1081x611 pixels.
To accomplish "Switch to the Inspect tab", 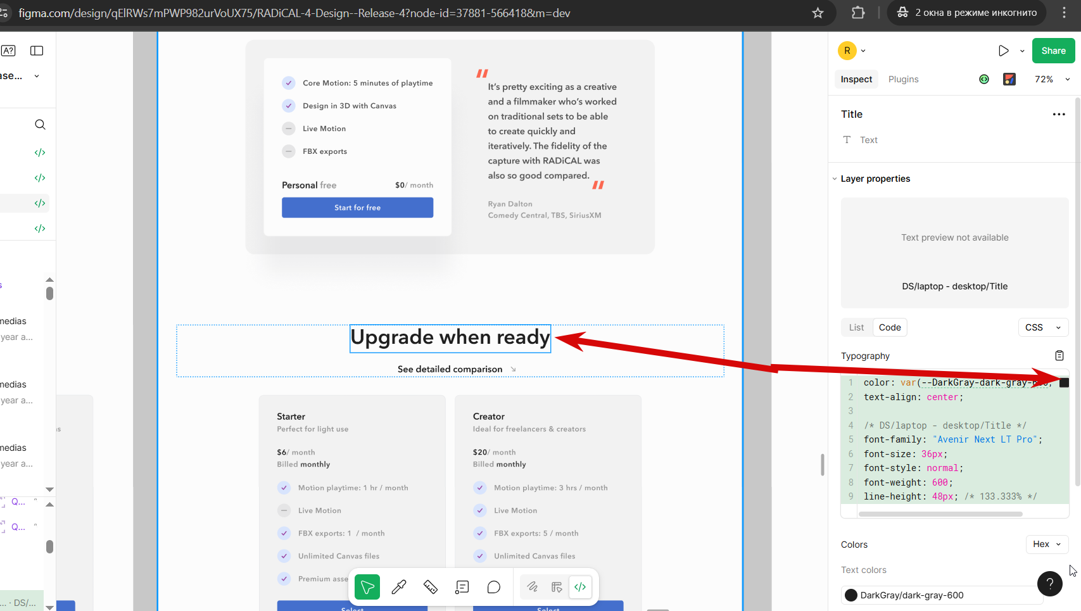I will [856, 79].
